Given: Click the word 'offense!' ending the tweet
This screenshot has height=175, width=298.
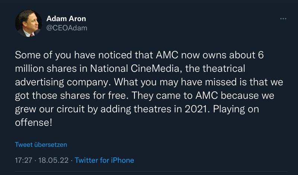Looking at the screenshot, I should 33,123.
